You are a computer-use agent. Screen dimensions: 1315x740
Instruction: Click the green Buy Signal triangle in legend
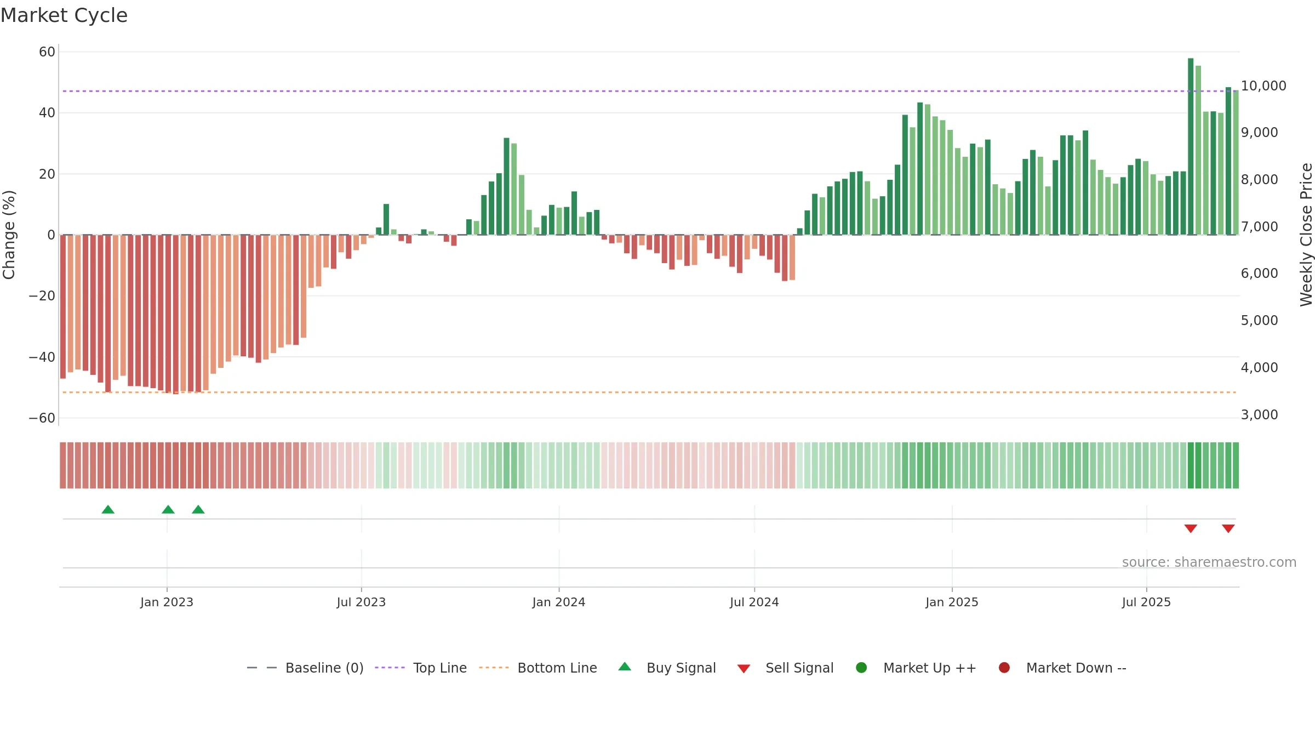click(625, 667)
